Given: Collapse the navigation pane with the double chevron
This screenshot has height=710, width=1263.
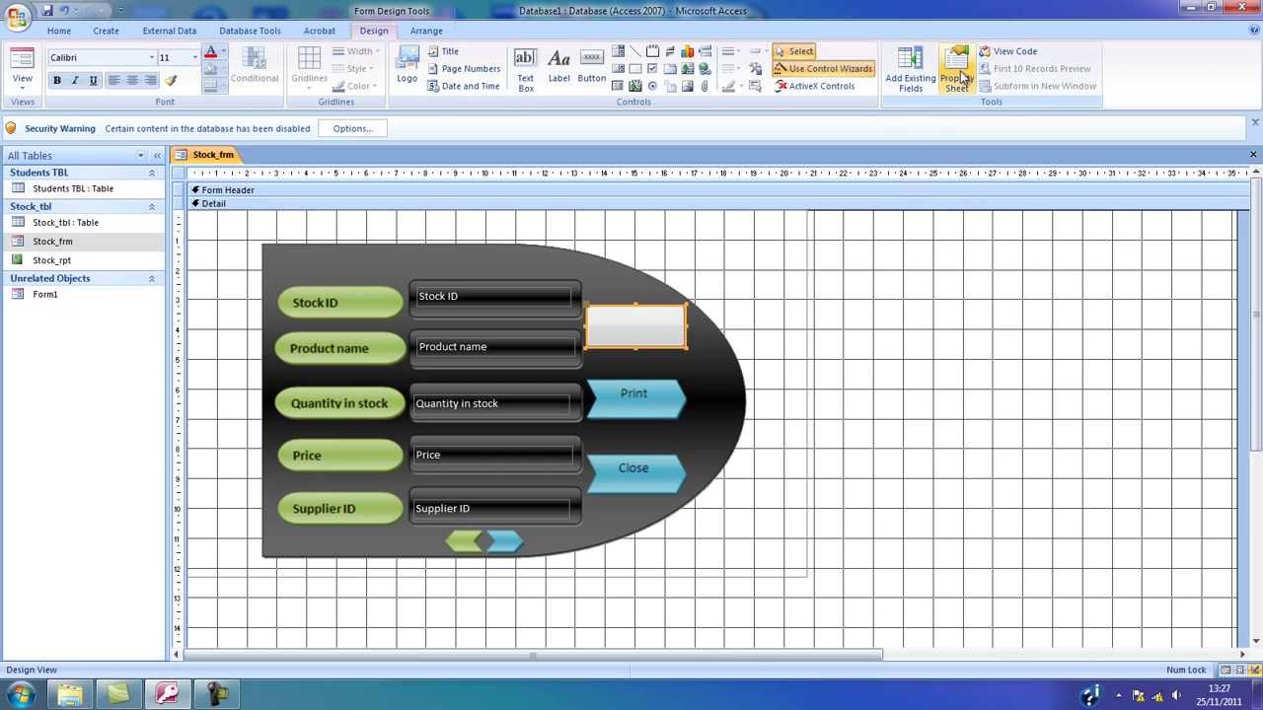Looking at the screenshot, I should (x=156, y=156).
